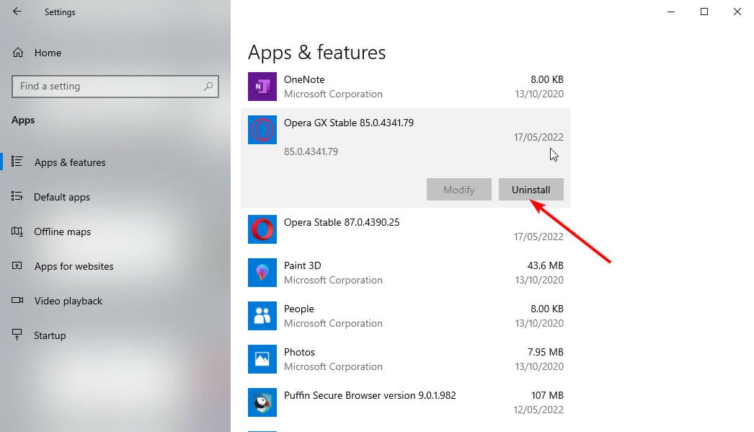The image size is (754, 432).
Task: Open Default apps section
Action: (61, 197)
